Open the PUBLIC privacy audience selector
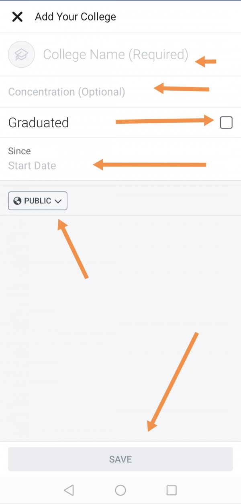241x504 pixels. click(38, 201)
